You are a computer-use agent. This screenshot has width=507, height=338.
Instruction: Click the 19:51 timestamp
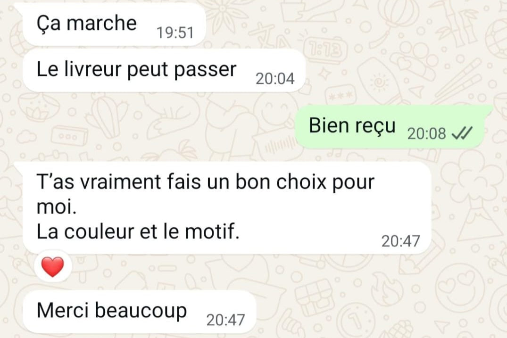[175, 33]
